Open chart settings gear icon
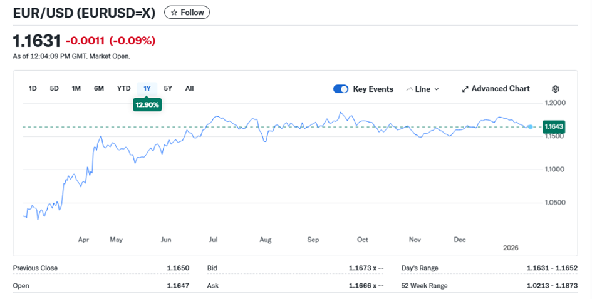Viewport: 592px width, 299px height. 555,89
